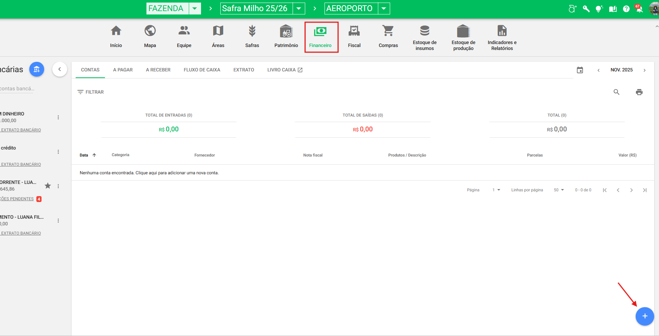Go to the Indicadores e Relatórios section
Screen dimensions: 659x336
(502, 37)
